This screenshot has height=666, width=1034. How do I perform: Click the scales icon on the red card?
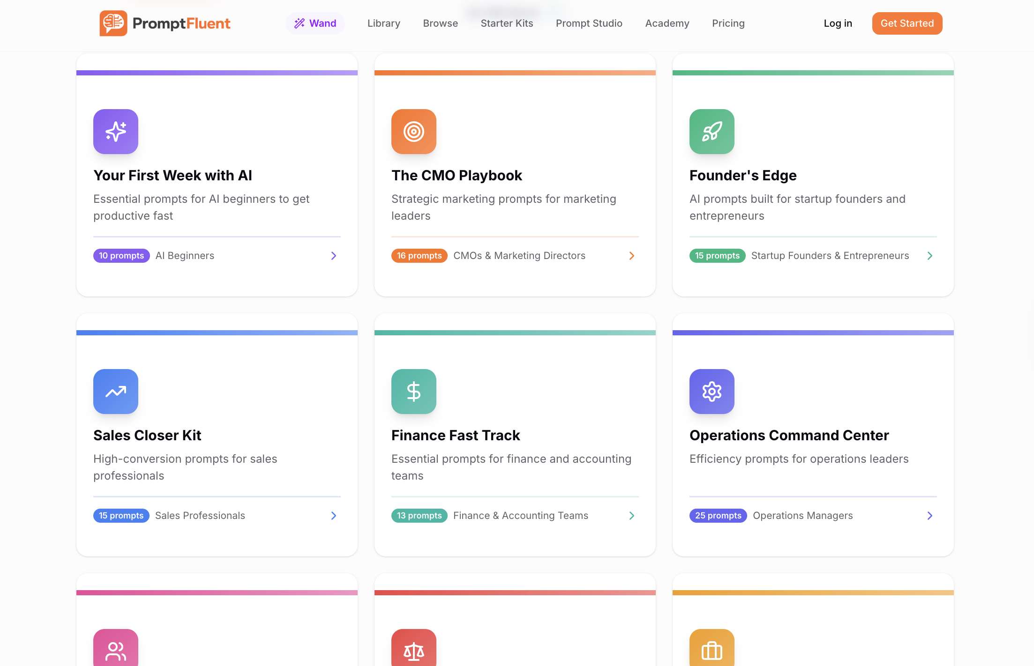(x=413, y=650)
